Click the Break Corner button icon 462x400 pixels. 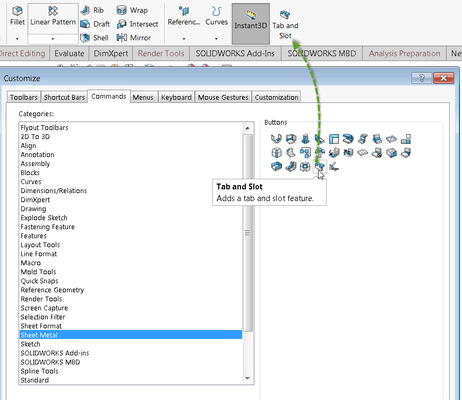pyautogui.click(x=291, y=153)
